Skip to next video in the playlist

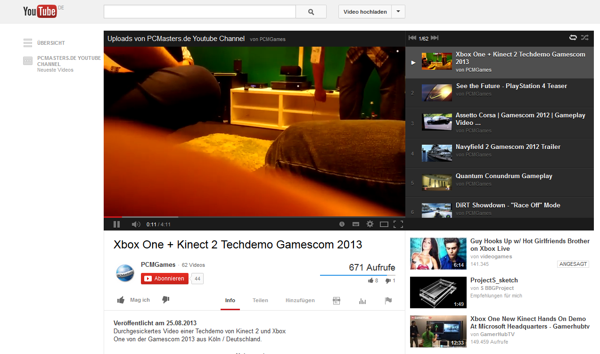[x=435, y=38]
